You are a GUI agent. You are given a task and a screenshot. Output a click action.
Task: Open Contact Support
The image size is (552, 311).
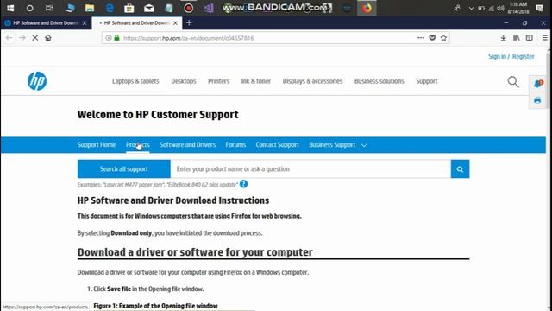click(277, 145)
